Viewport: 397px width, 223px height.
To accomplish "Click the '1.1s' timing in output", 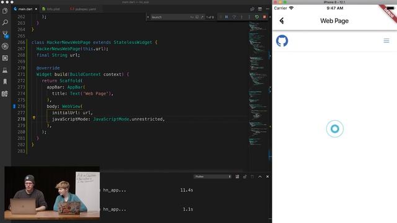I will tap(188, 209).
